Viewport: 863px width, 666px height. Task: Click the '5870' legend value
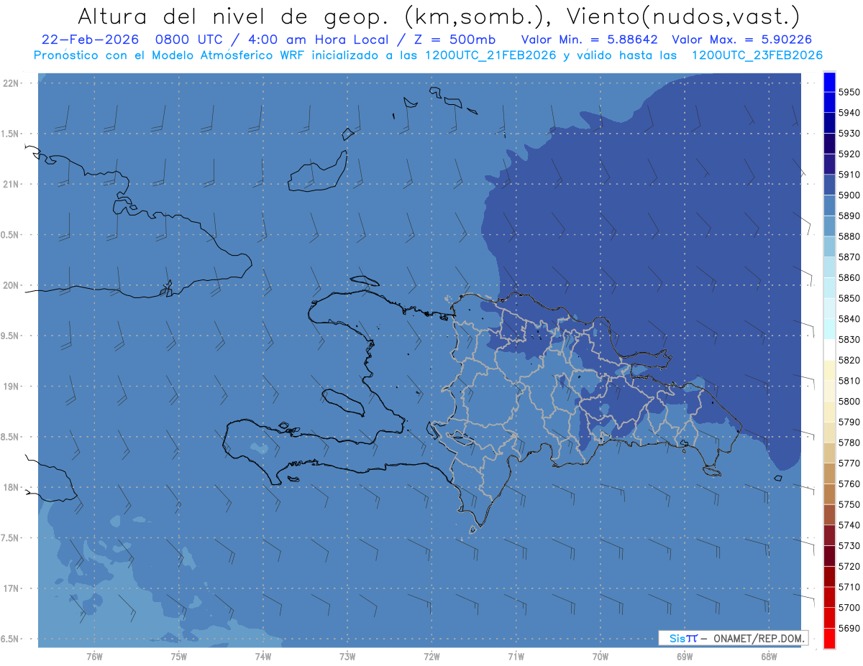(x=849, y=257)
